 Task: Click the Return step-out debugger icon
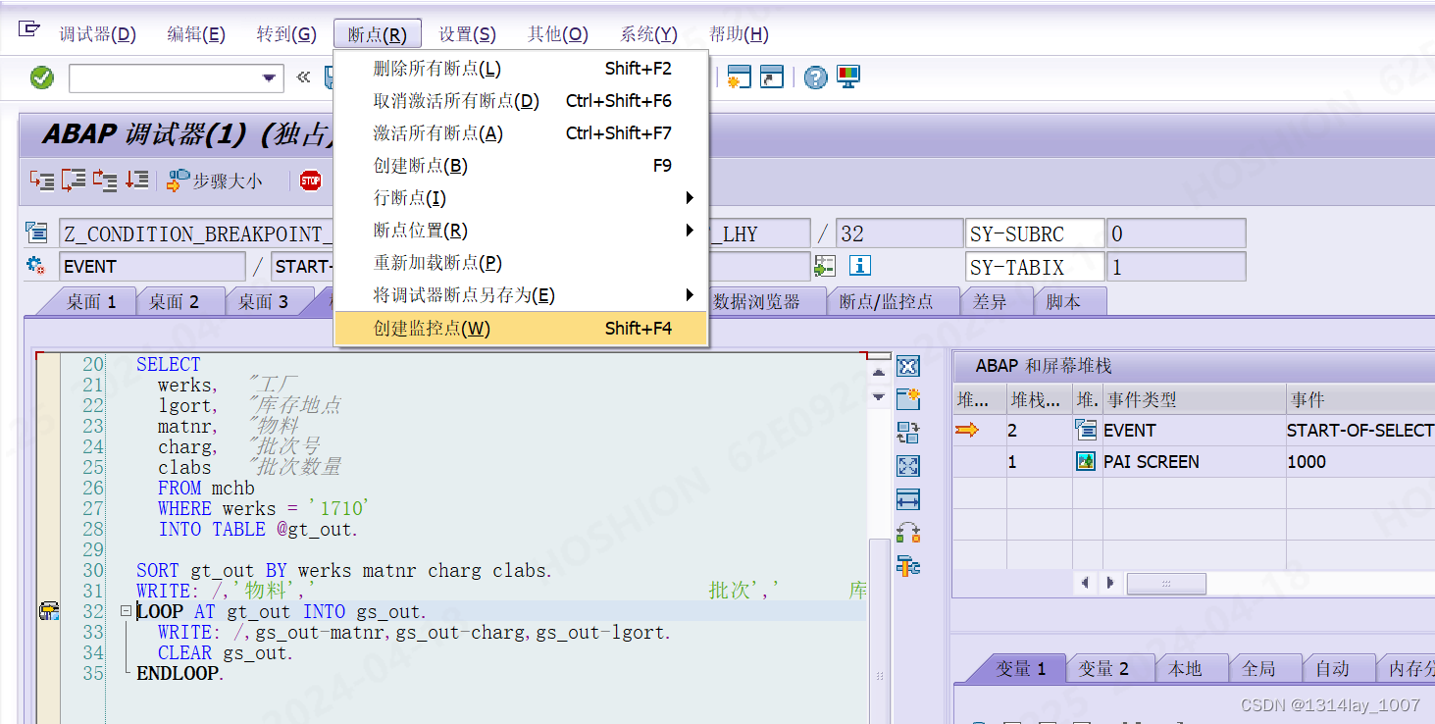coord(105,181)
